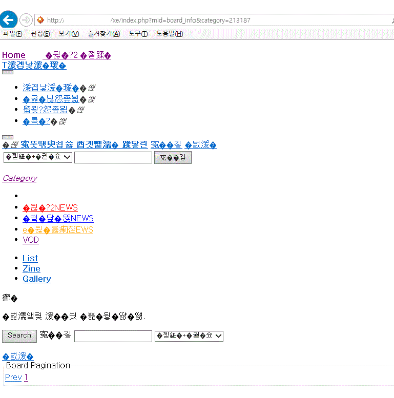Expand the upper search type dropdown

point(37,157)
